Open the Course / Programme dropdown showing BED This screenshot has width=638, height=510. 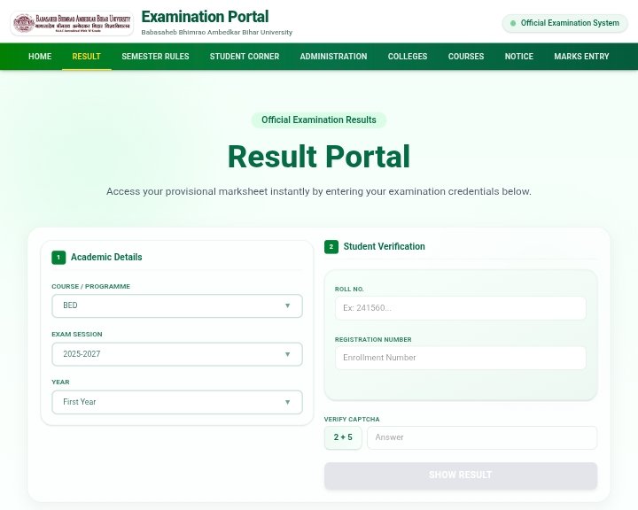tap(177, 305)
